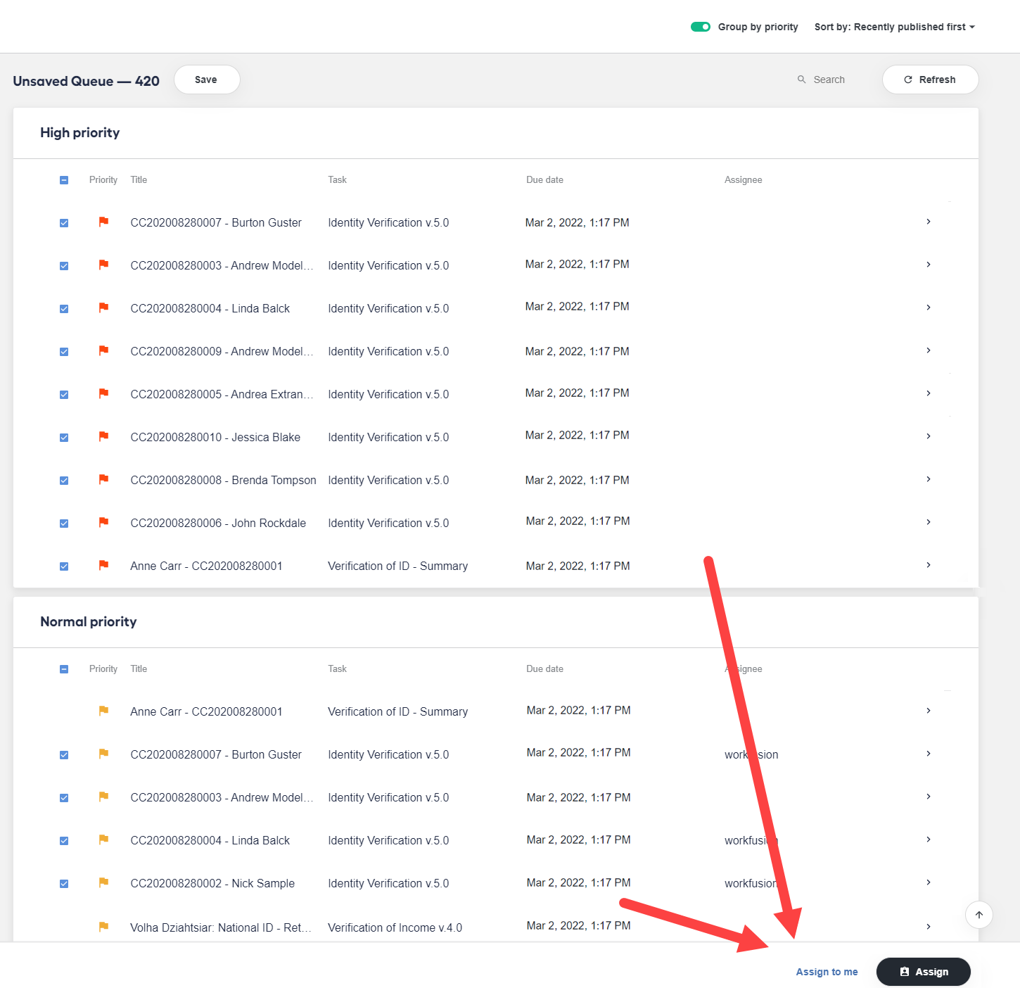Click Verification of Income v.4.0 task cell
This screenshot has height=995, width=1020.
(395, 927)
